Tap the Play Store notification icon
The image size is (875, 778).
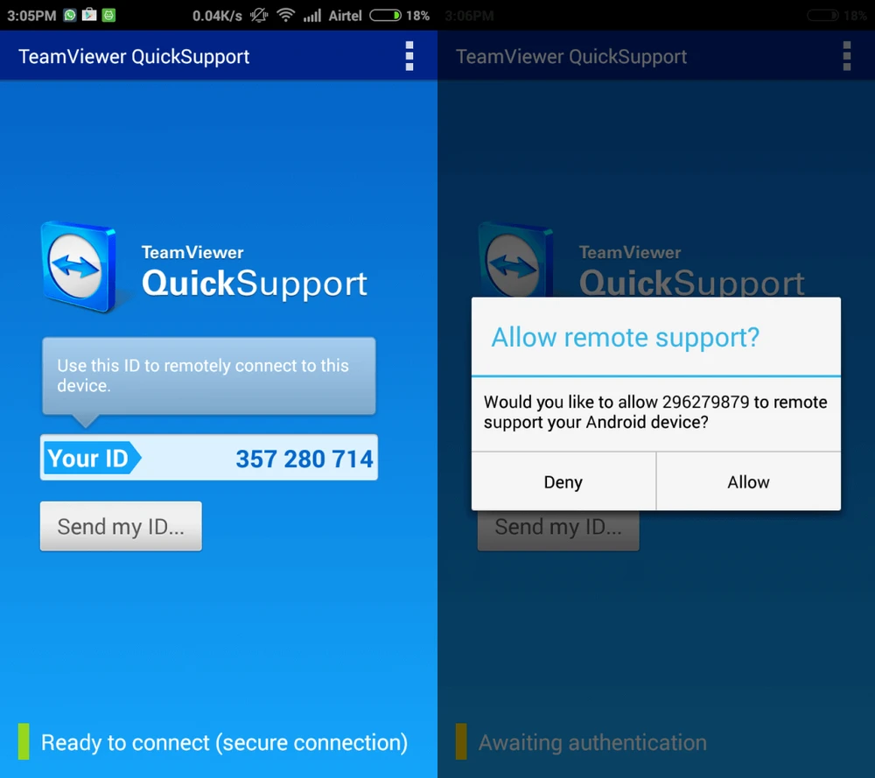(89, 15)
